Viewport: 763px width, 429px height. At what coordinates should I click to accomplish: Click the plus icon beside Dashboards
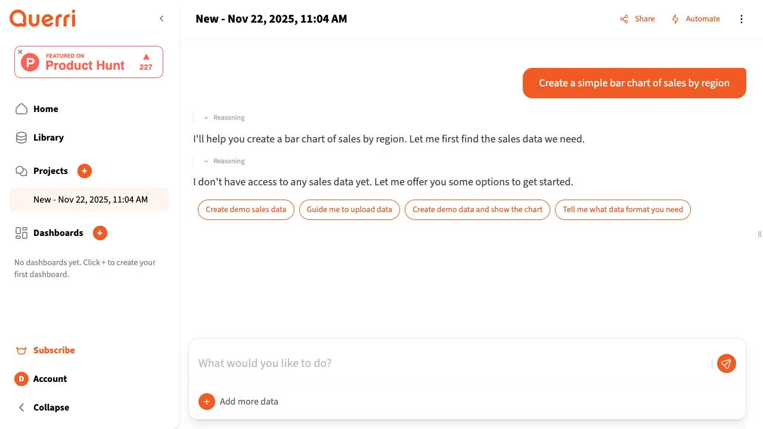(x=100, y=233)
